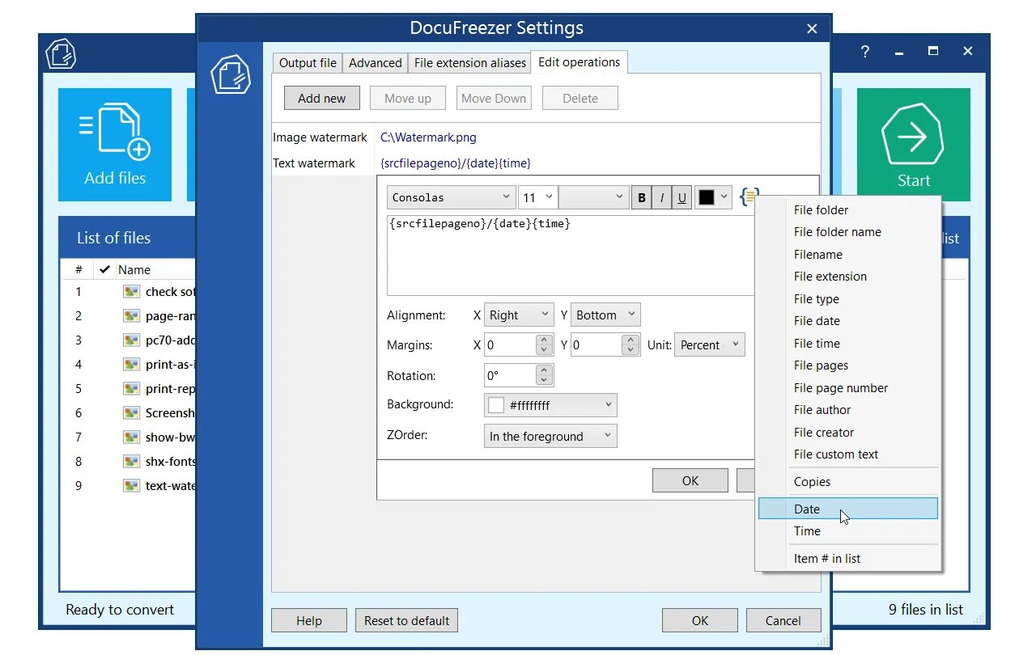Click the Rotation stepper arrows

[x=545, y=375]
